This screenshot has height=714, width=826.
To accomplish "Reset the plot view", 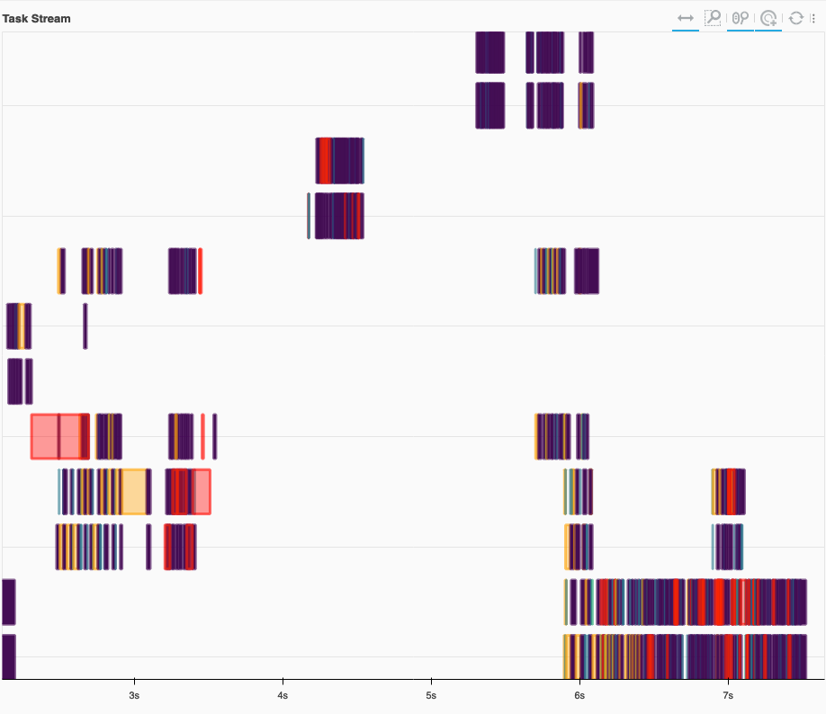I will pyautogui.click(x=796, y=18).
